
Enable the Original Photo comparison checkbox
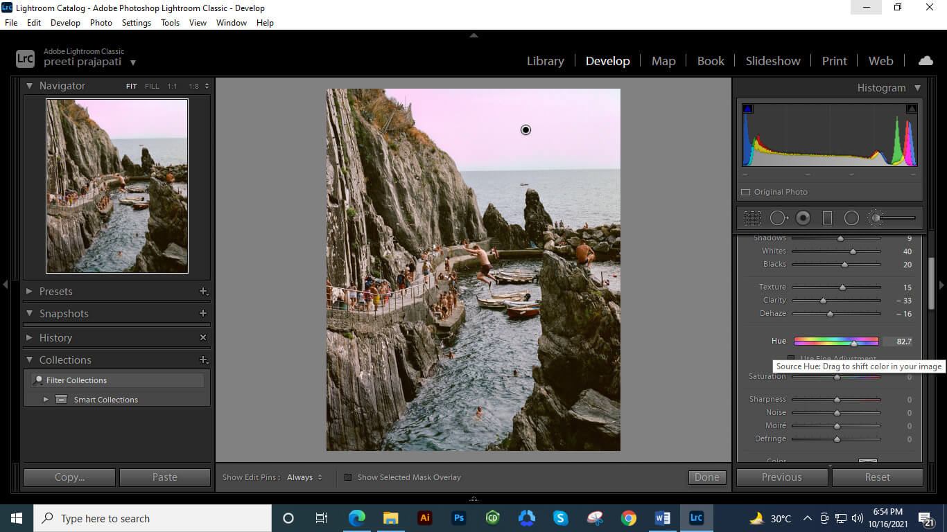coord(746,192)
